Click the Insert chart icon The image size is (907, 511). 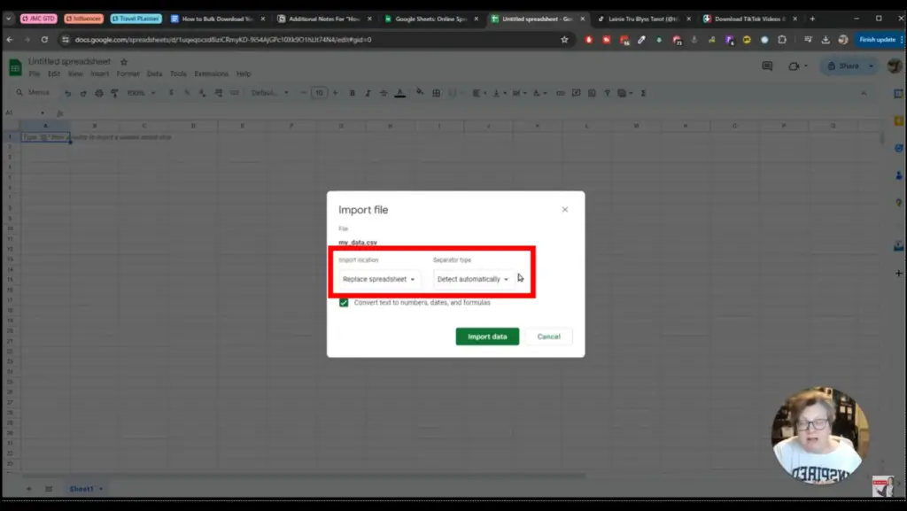coord(591,93)
